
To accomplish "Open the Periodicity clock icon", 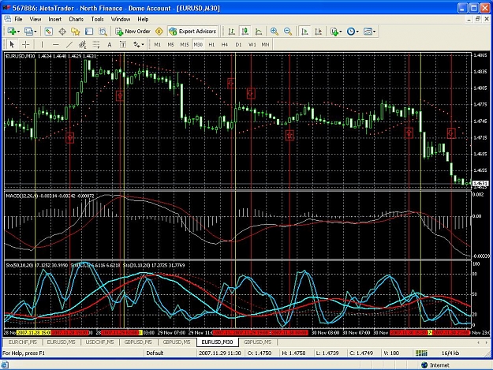I will pos(351,32).
